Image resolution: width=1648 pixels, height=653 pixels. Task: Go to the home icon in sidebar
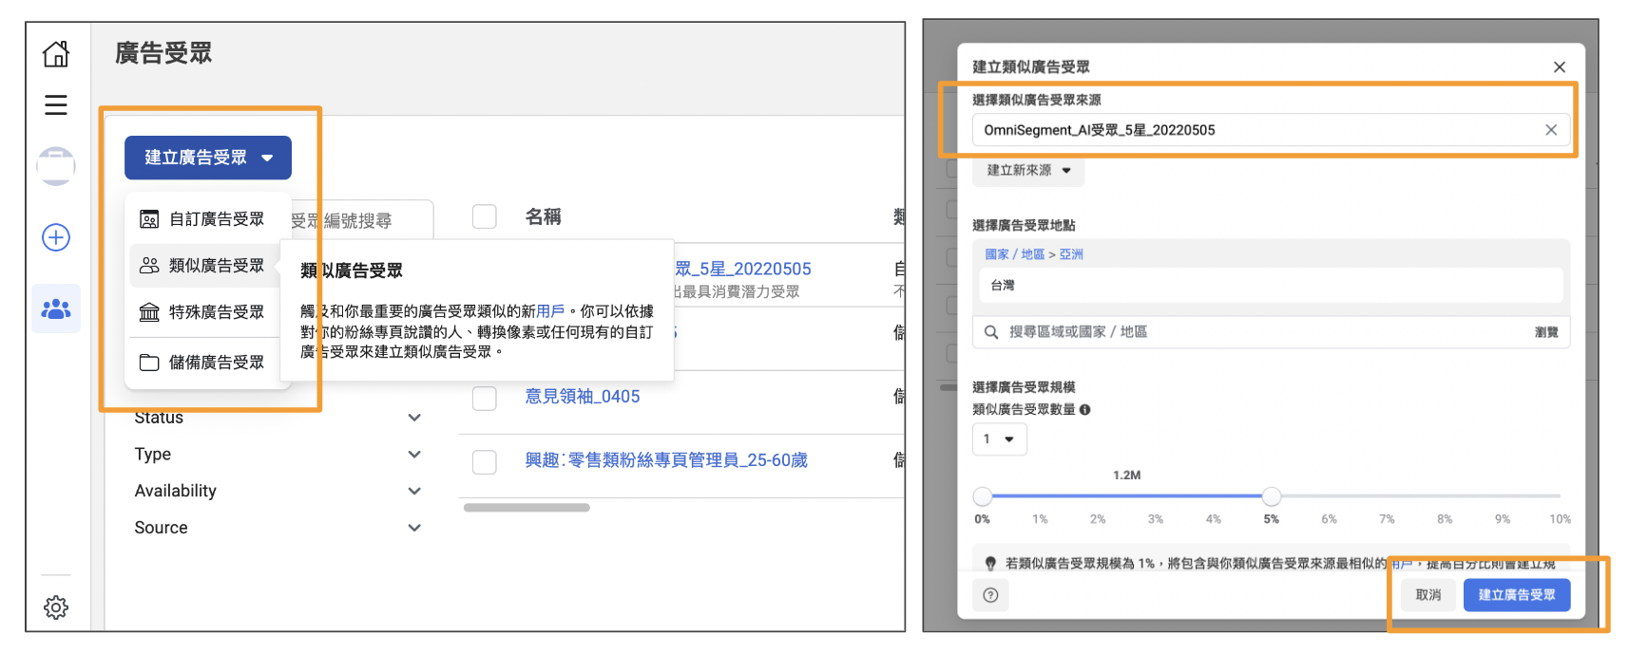pyautogui.click(x=56, y=54)
